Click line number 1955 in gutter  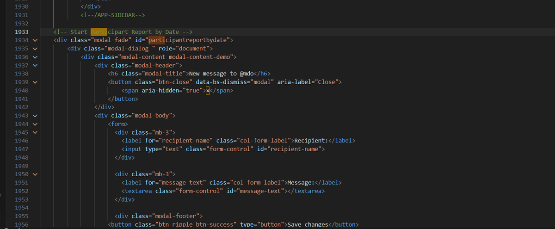click(x=21, y=216)
